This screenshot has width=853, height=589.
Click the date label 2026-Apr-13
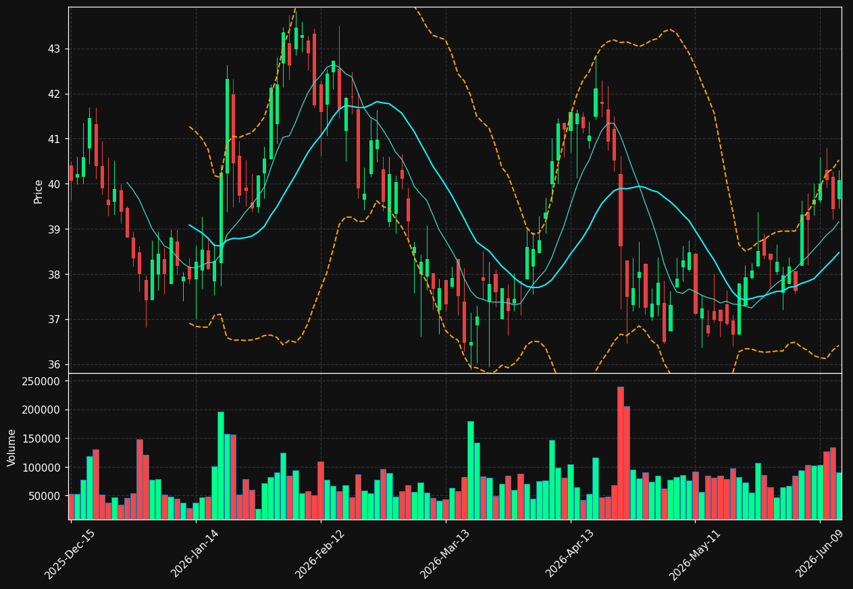(571, 554)
